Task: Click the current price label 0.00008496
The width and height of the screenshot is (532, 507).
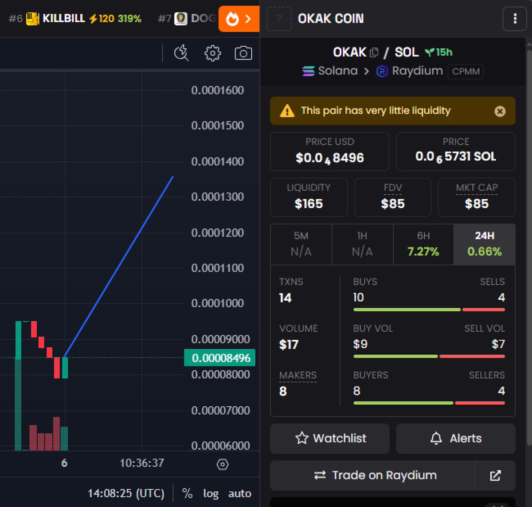Action: pos(220,358)
